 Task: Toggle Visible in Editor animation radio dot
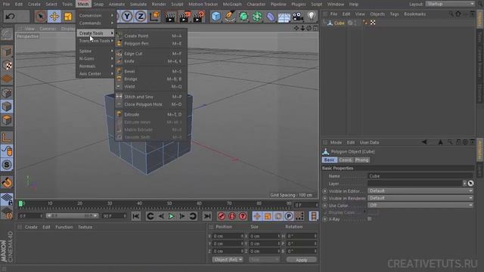pyautogui.click(x=324, y=191)
